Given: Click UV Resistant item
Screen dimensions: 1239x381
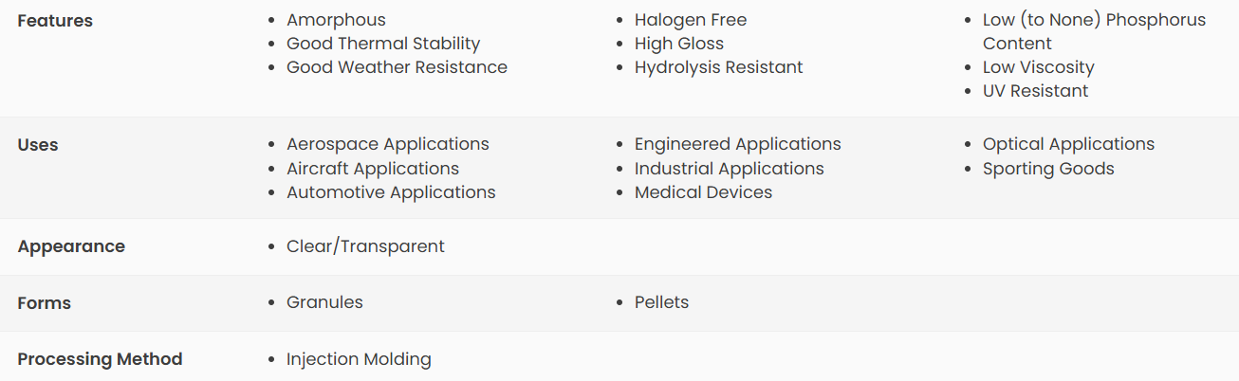Looking at the screenshot, I should point(1036,91).
